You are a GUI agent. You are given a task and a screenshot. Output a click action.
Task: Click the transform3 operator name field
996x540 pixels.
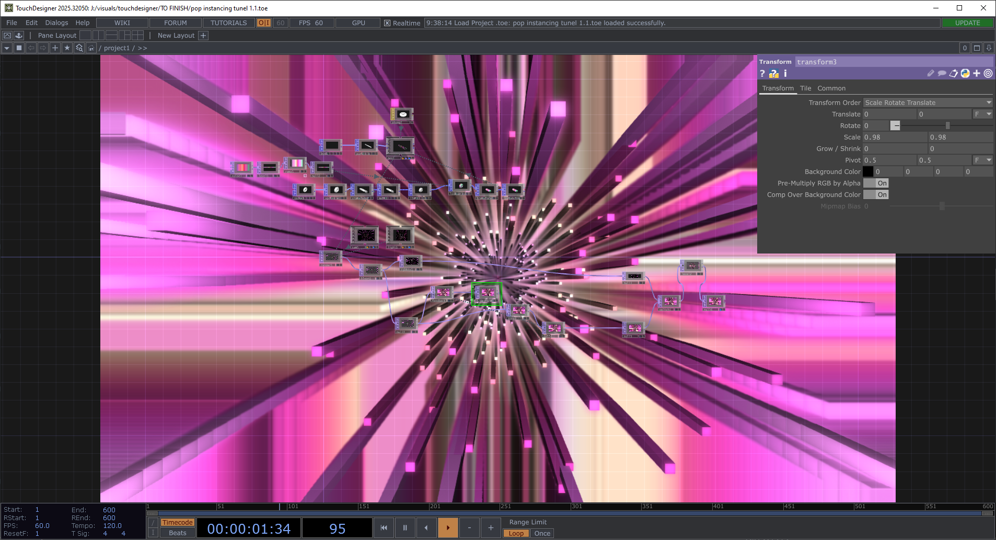[x=894, y=62]
